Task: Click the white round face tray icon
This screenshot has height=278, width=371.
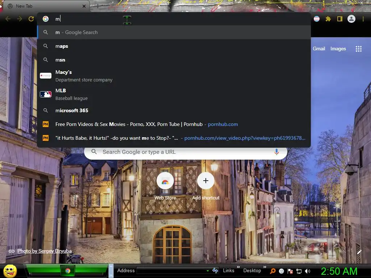Action: (281, 271)
